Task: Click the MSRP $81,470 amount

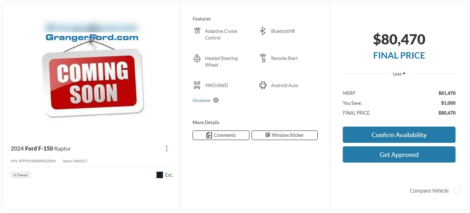Action: click(447, 93)
